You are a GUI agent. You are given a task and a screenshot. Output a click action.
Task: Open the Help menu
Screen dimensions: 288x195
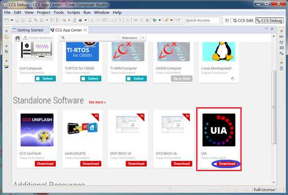pyautogui.click(x=117, y=13)
